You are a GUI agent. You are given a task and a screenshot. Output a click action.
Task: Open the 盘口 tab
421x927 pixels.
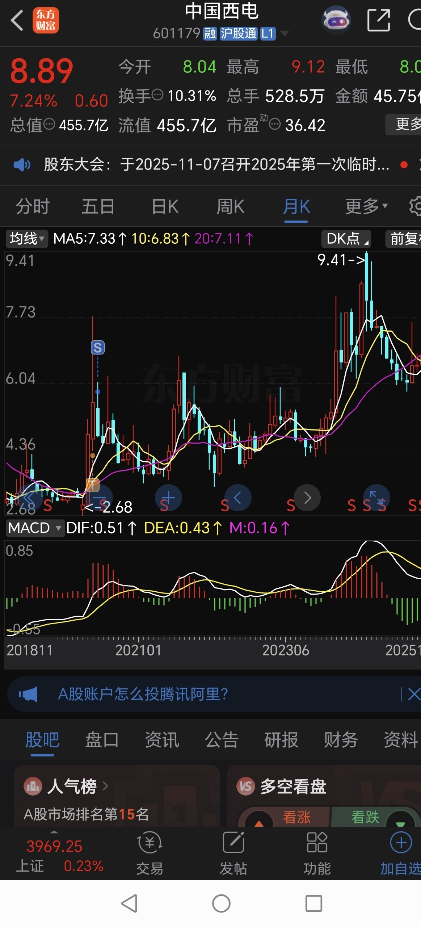point(102,739)
